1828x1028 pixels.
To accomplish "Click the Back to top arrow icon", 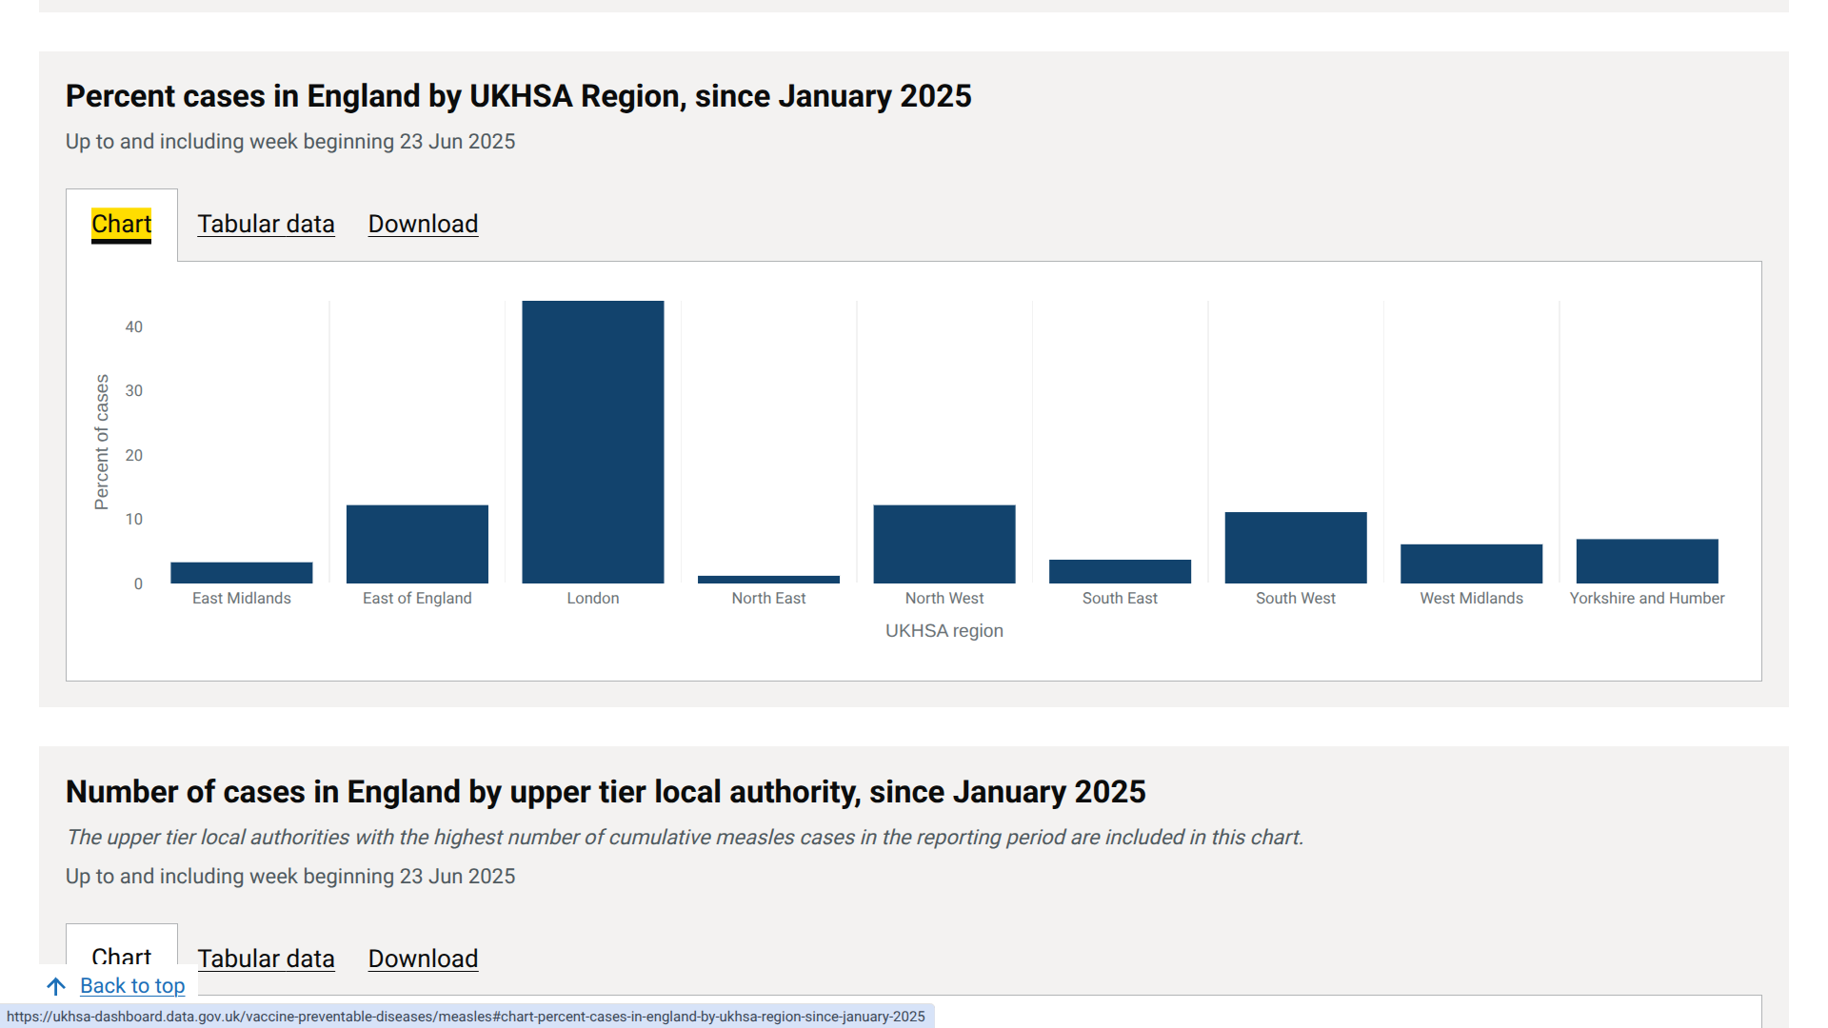I will (x=56, y=986).
